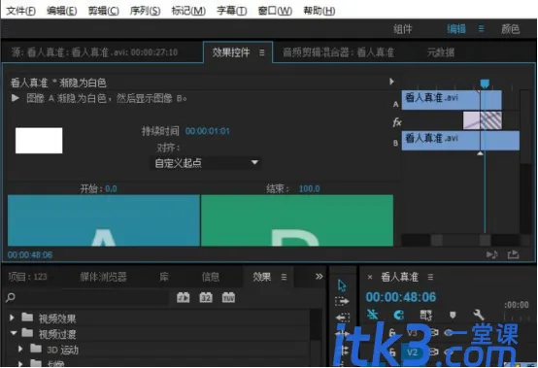The height and width of the screenshot is (368, 538).
Task: Open the 标记(M) menu
Action: pos(188,11)
